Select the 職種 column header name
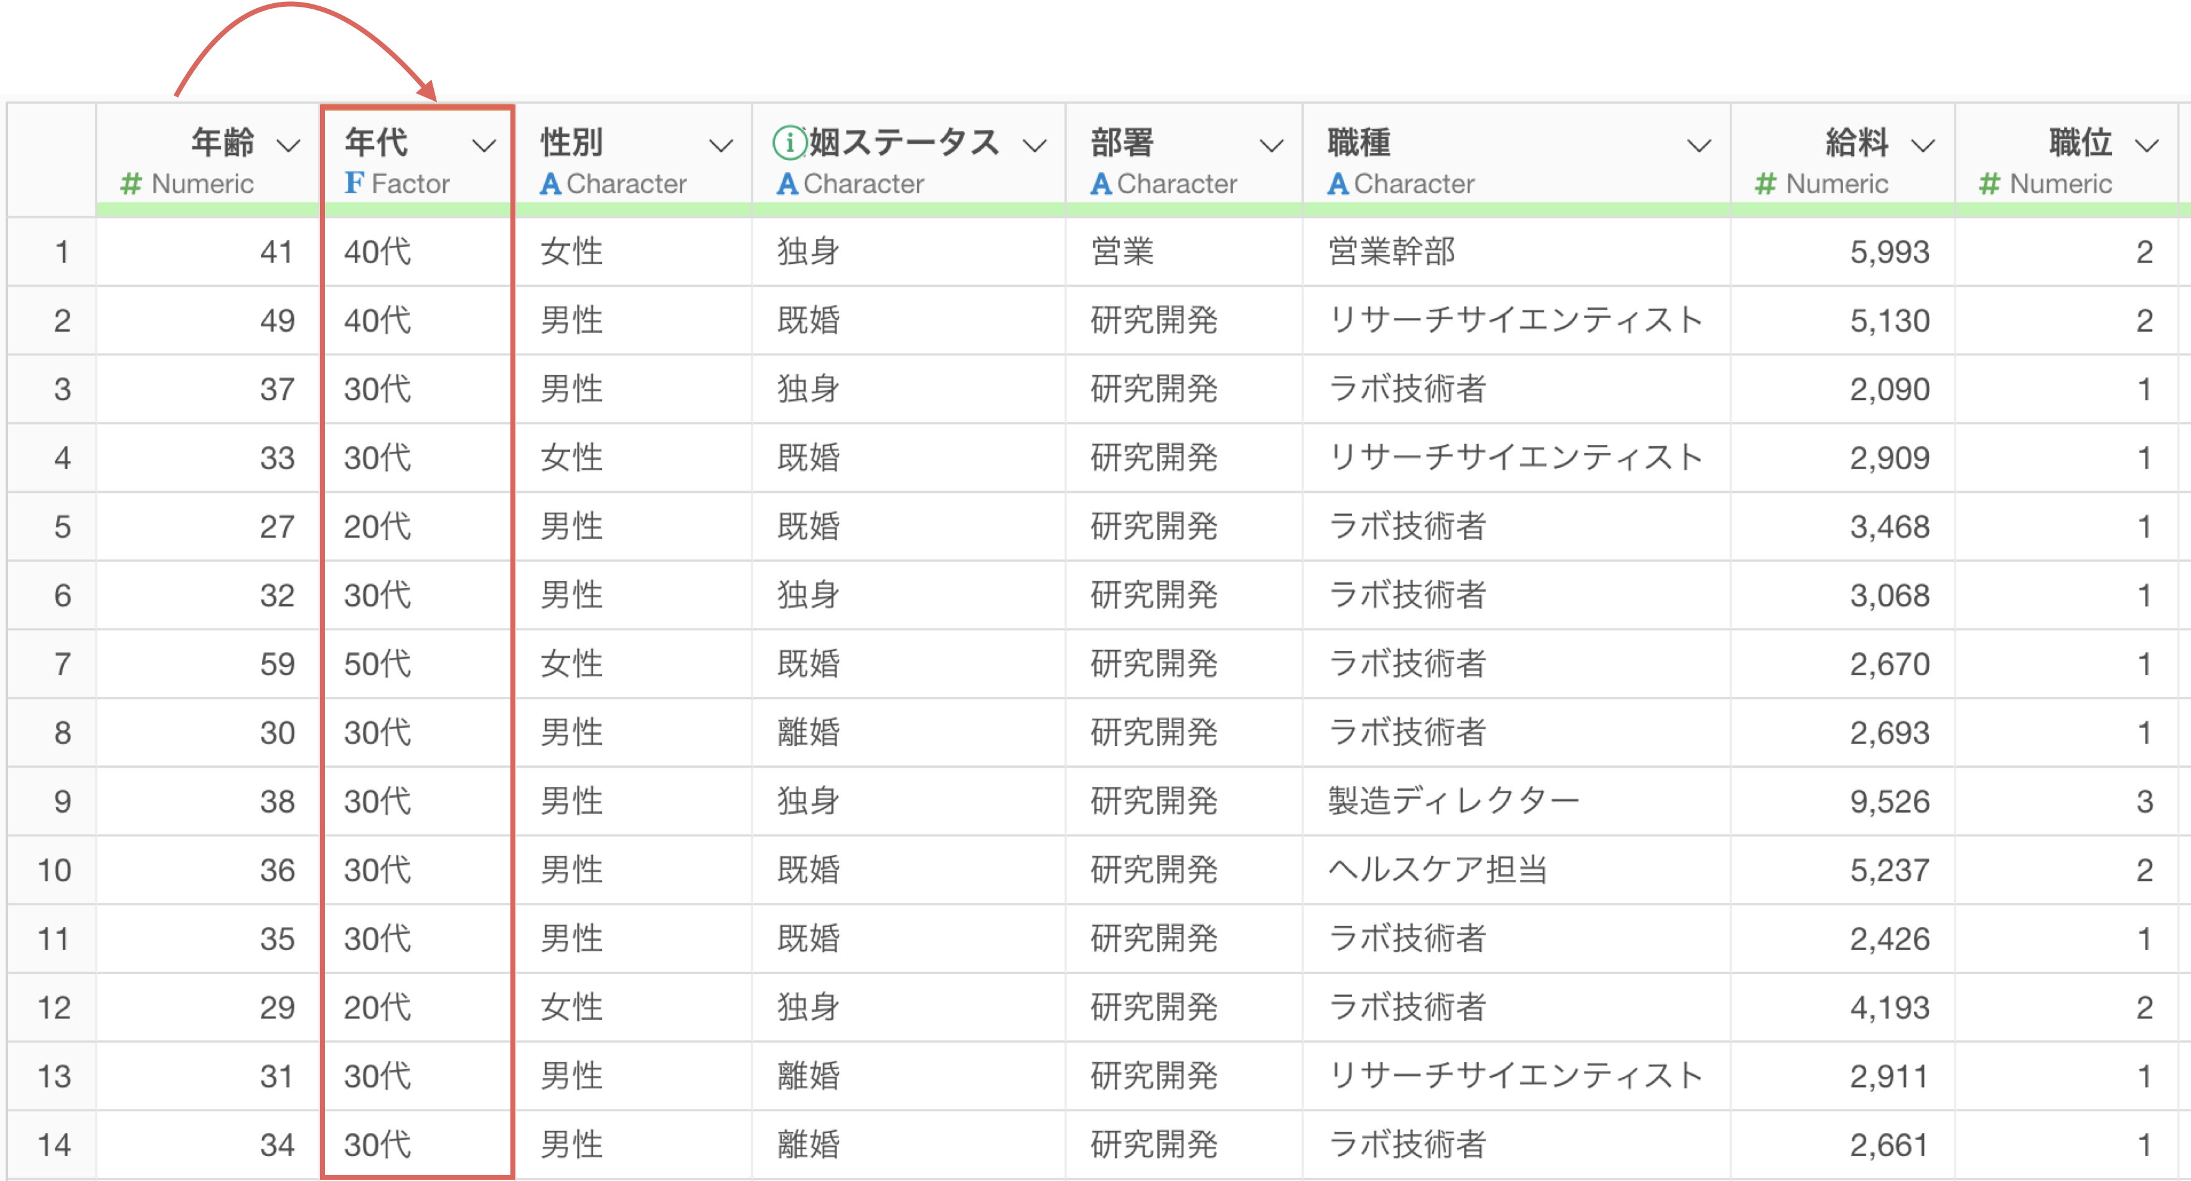This screenshot has width=2191, height=1181. pos(1359,142)
